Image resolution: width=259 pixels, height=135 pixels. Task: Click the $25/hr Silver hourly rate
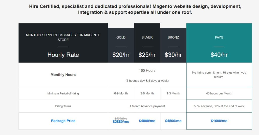pos(147,55)
